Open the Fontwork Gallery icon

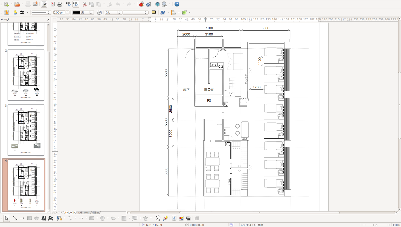pos(174,218)
